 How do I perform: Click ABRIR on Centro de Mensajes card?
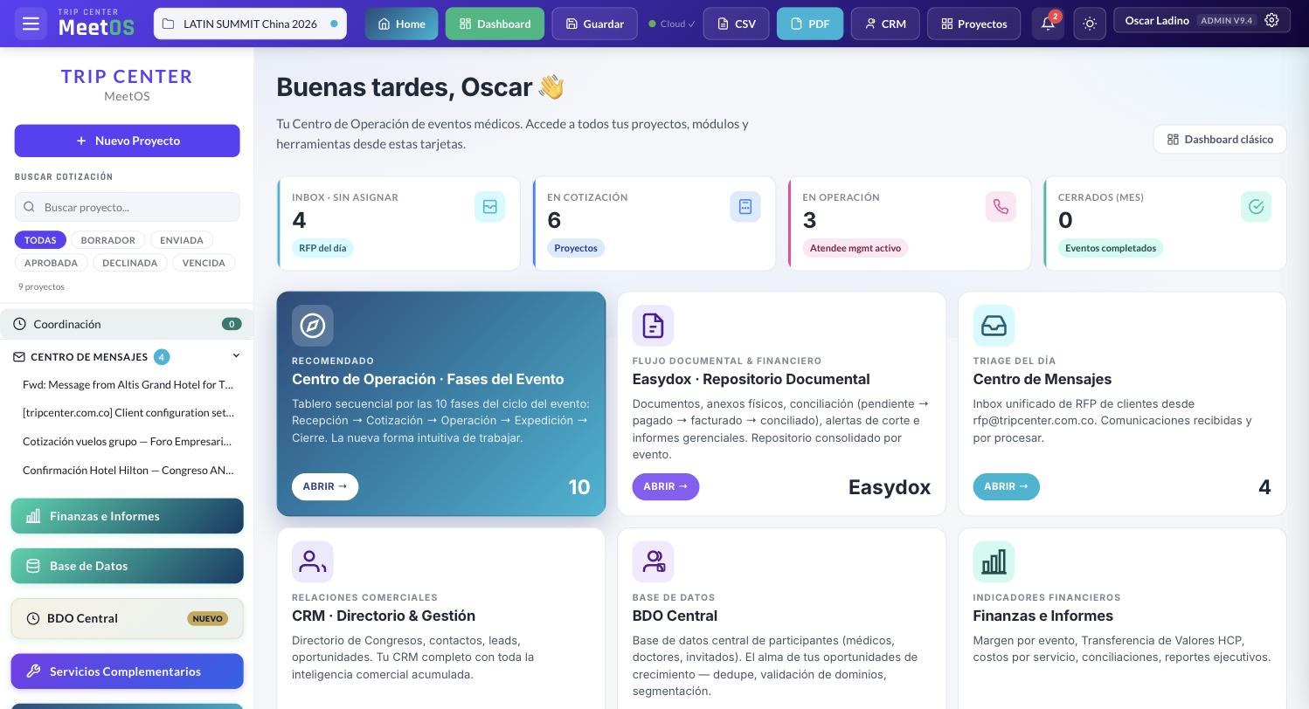[1007, 486]
